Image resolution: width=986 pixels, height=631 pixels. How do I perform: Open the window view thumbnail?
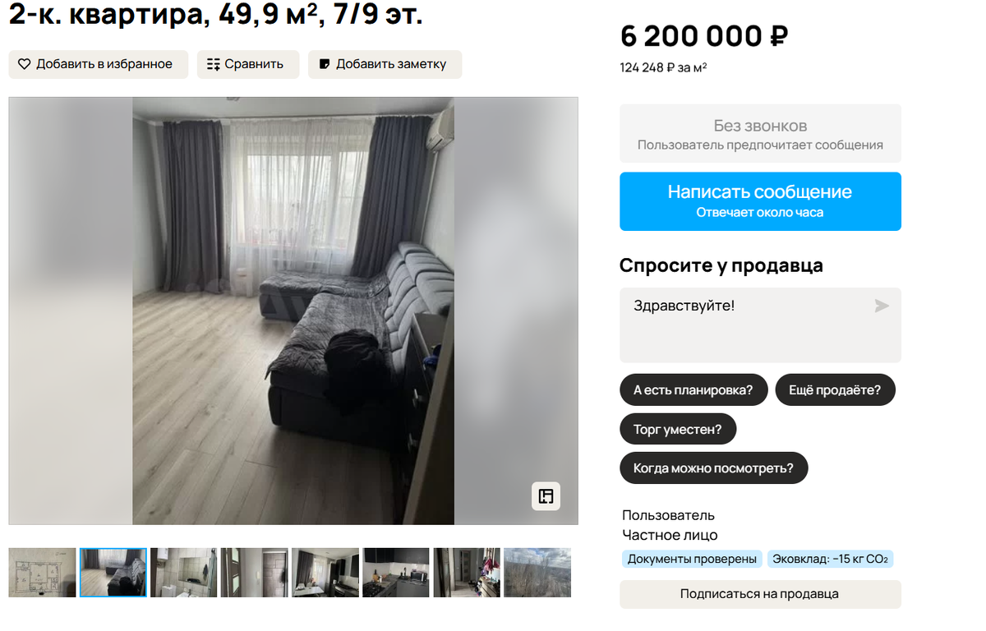(537, 573)
